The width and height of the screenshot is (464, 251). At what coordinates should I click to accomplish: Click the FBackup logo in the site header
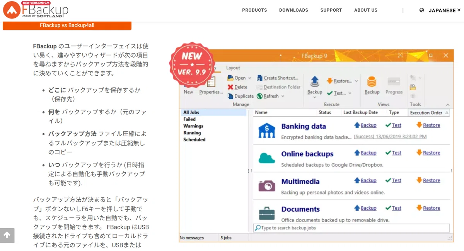(x=36, y=10)
